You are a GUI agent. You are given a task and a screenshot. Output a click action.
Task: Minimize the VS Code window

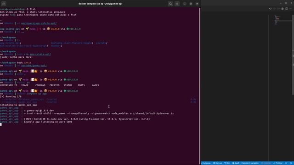tap(281, 3)
